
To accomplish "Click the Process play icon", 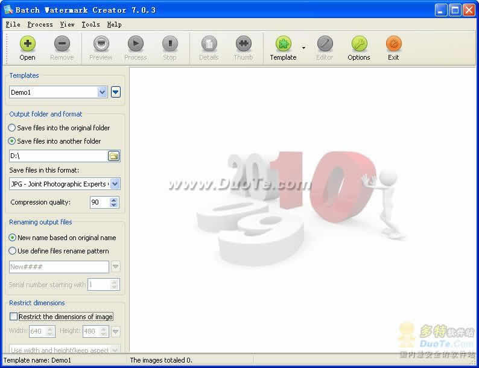I will point(135,45).
